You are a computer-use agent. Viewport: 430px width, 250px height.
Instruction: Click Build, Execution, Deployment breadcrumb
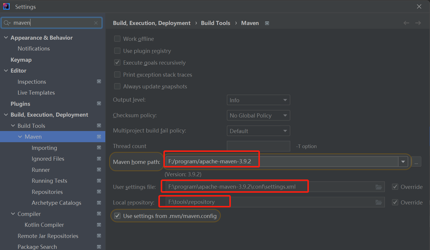click(152, 23)
